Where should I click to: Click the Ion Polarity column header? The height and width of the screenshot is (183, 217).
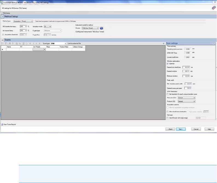tap(39, 47)
